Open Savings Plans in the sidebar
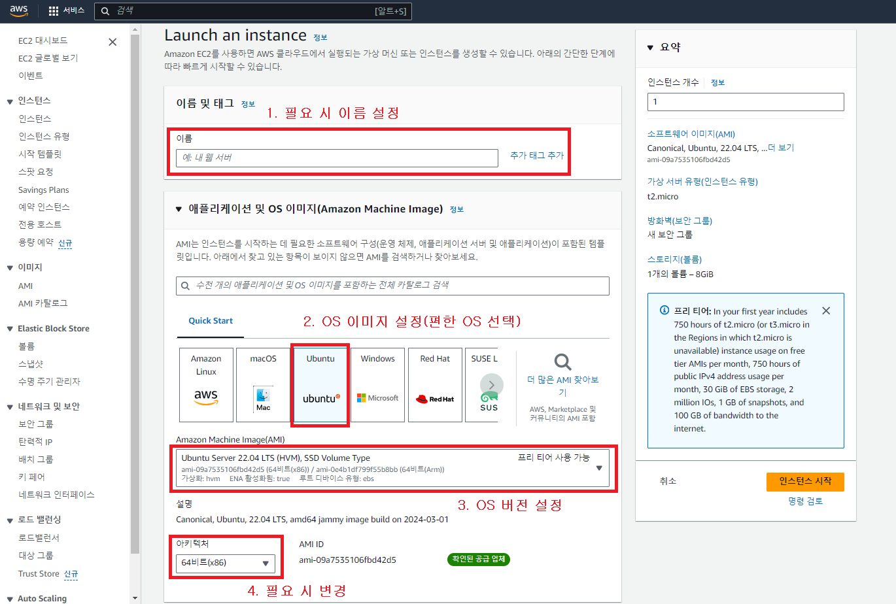896x604 pixels. pos(43,190)
